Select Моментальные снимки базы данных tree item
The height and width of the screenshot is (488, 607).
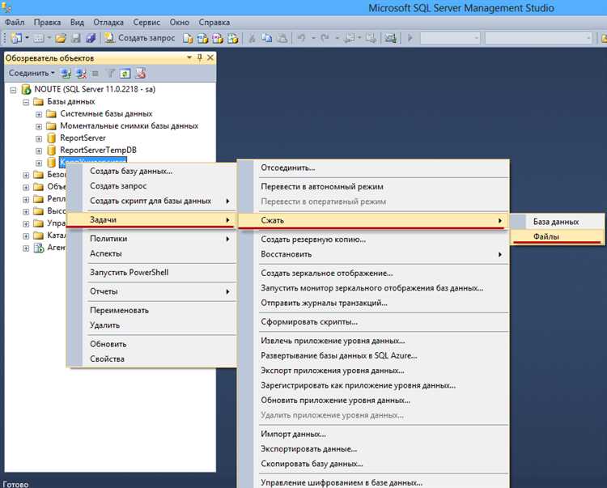[x=129, y=126]
